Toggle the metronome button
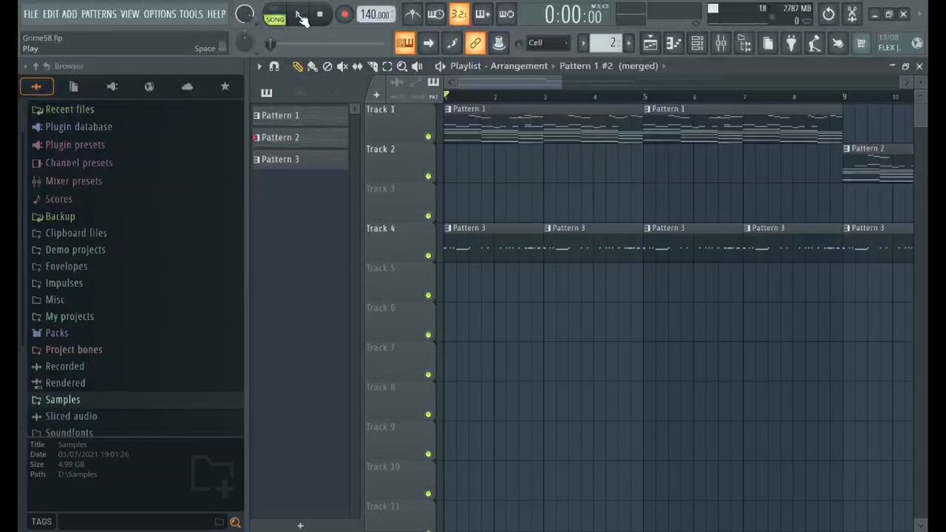 (412, 14)
